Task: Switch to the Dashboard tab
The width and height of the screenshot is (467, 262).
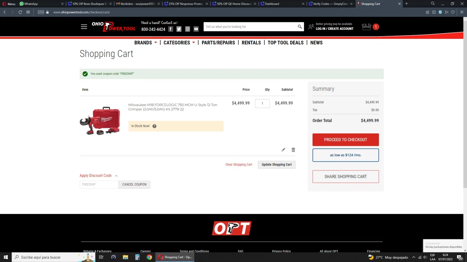Action: 282,4
